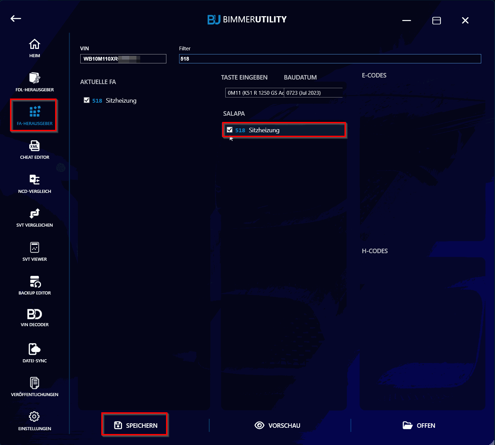The height and width of the screenshot is (445, 495).
Task: Open the FDL-Herausgeber editor icon
Action: point(34,79)
